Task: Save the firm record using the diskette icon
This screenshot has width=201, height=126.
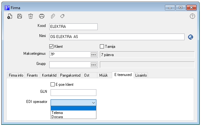Action: pyautogui.click(x=20, y=16)
